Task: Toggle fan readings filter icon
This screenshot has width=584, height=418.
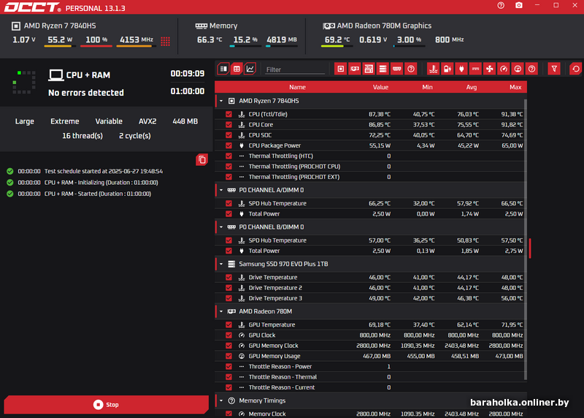Action: 489,69
